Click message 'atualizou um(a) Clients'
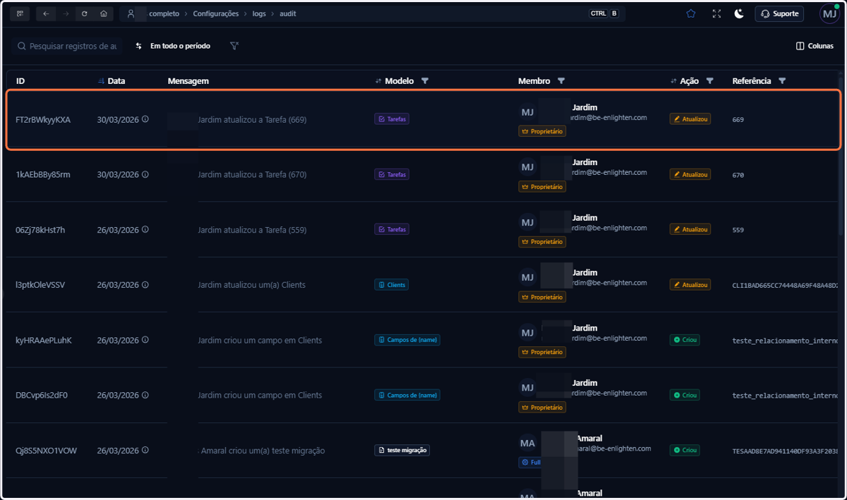 click(x=265, y=285)
